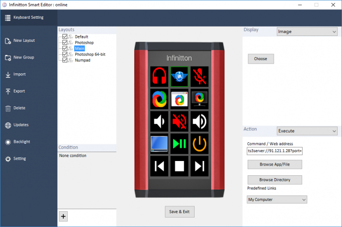Open the My Computer predefined links dropdown

coord(277,199)
